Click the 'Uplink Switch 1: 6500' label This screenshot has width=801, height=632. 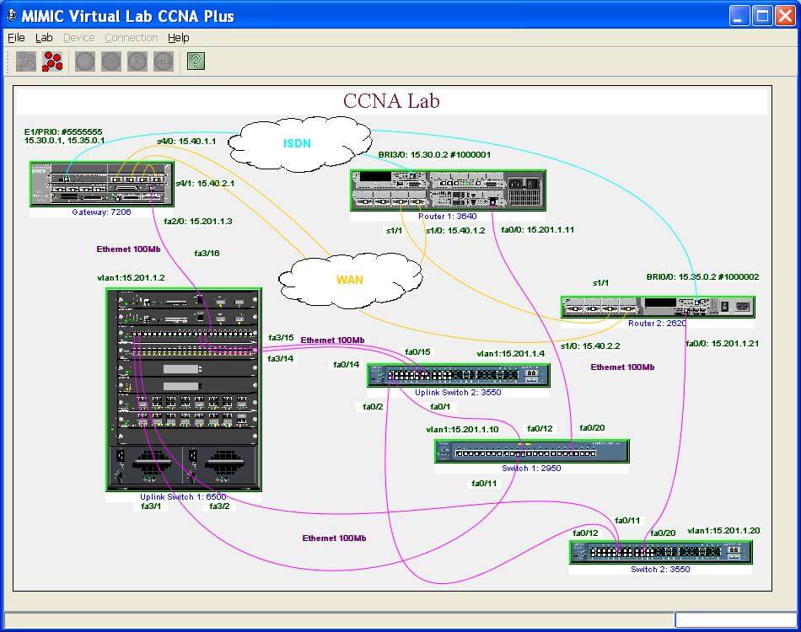(x=183, y=496)
